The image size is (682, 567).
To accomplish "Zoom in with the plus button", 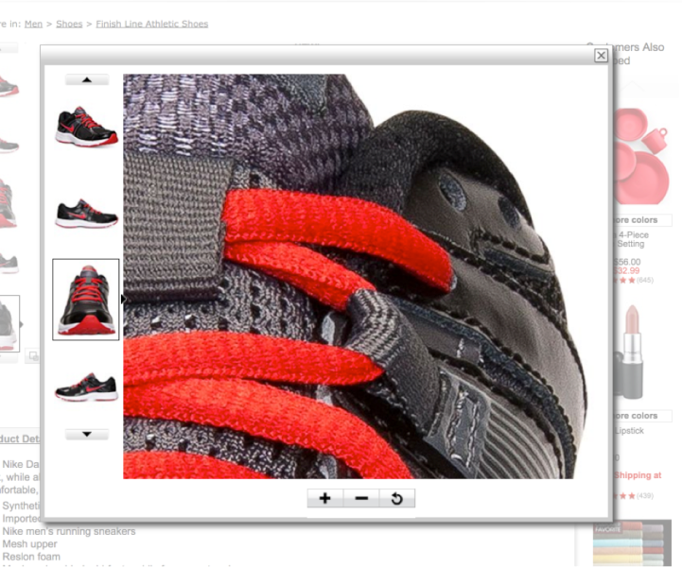I will 324,498.
